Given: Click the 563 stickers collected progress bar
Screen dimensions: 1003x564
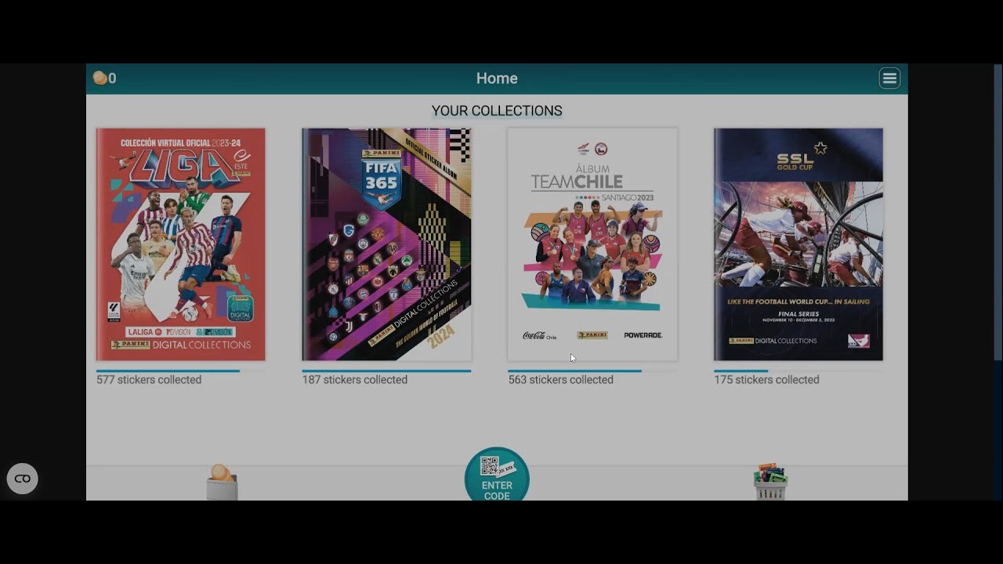Looking at the screenshot, I should click(592, 371).
